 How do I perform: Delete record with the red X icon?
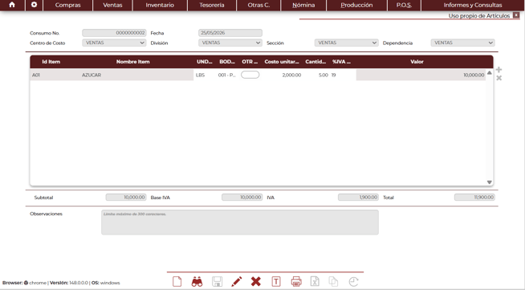pyautogui.click(x=256, y=282)
